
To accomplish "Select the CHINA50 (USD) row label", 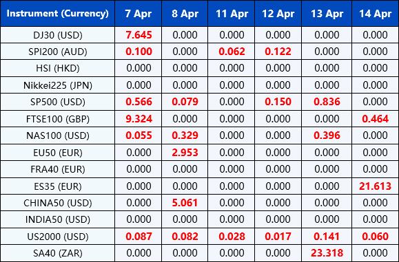I will tap(58, 203).
